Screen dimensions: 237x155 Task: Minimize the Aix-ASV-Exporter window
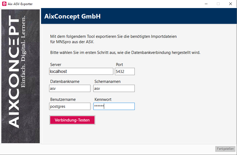point(206,4)
